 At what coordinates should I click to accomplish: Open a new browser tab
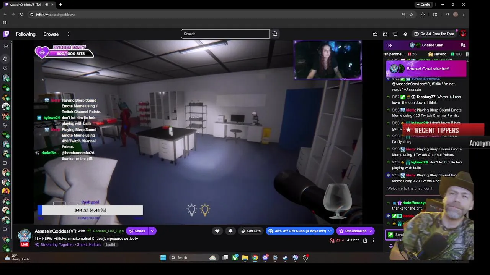pyautogui.click(x=60, y=5)
